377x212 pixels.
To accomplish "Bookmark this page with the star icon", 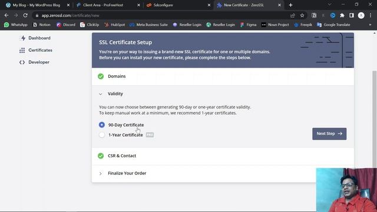I will 302,15.
